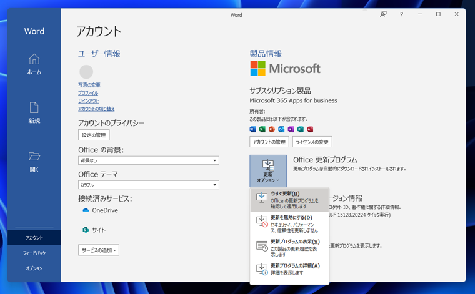The height and width of the screenshot is (294, 475).
Task: Click the Access app icon in product list
Action: point(310,129)
